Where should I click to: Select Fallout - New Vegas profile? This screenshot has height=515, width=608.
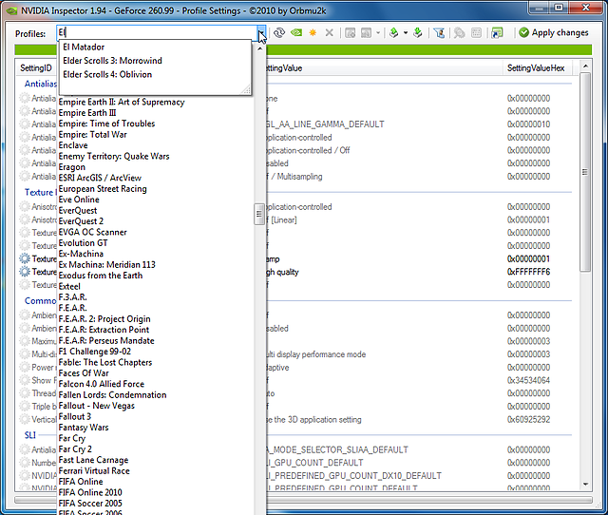tap(97, 406)
